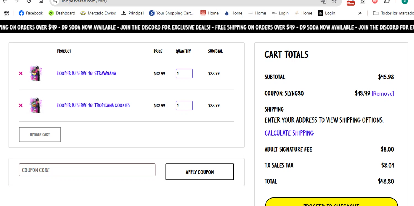
Task: Open the Facebook bookmark
Action: coord(31,13)
